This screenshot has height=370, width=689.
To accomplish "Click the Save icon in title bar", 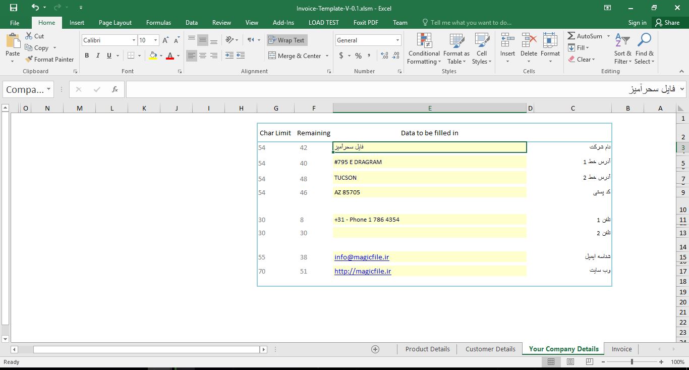I will click(13, 8).
